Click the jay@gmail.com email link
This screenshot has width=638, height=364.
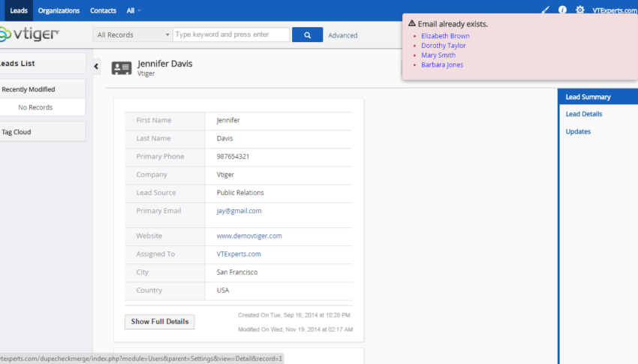[x=239, y=211]
